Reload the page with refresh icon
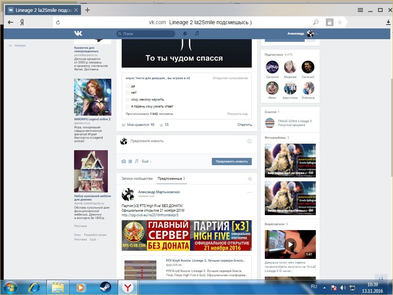Viewport: 393px width, 295px height. pos(58,22)
